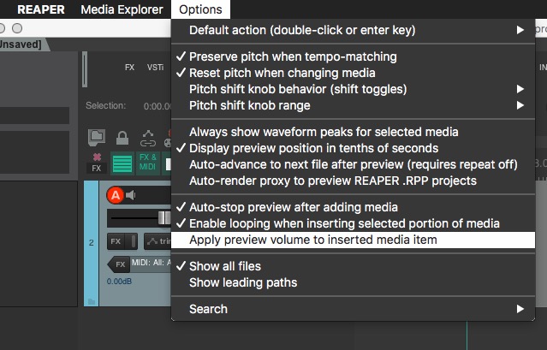Viewport: 547px width, 350px height.
Task: Click the red record arm button on track 2
Action: coord(116,196)
